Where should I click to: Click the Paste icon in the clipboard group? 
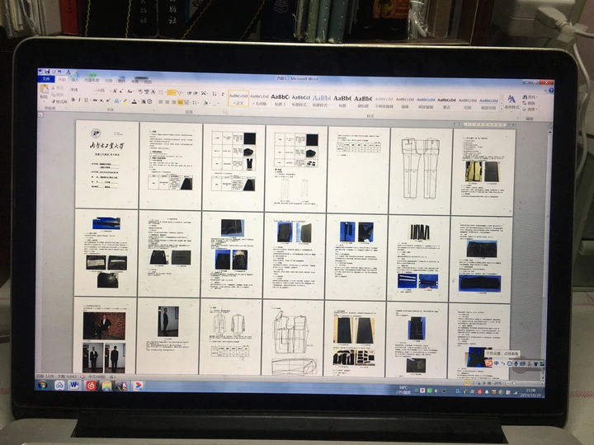pos(45,94)
